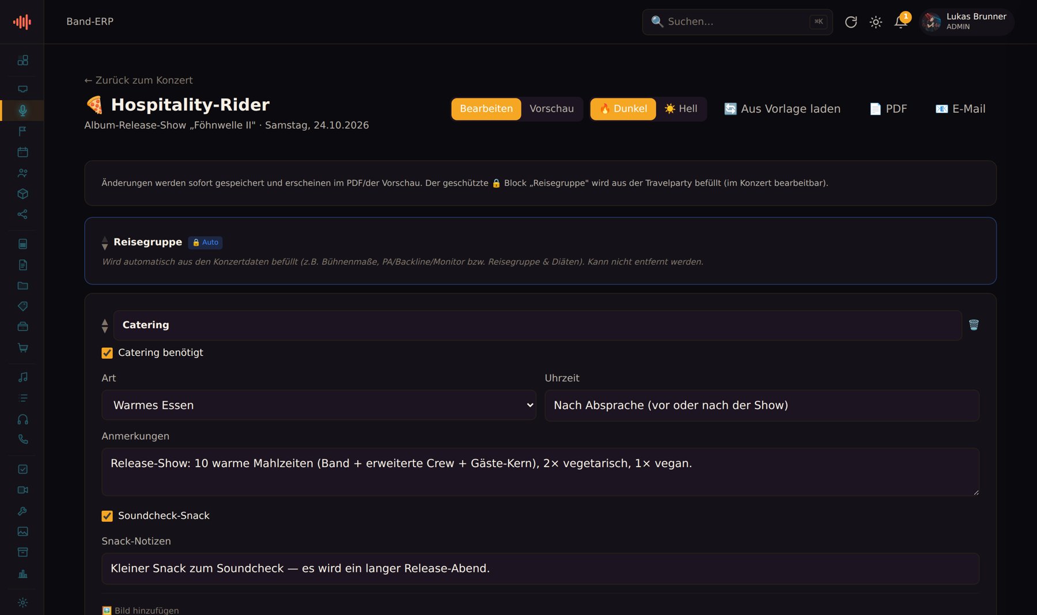This screenshot has width=1037, height=615.
Task: Open the folder icon in sidebar
Action: [x=22, y=286]
